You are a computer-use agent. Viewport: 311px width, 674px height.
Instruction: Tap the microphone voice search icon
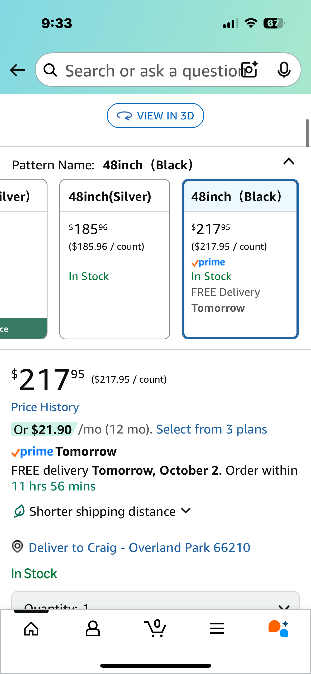284,70
